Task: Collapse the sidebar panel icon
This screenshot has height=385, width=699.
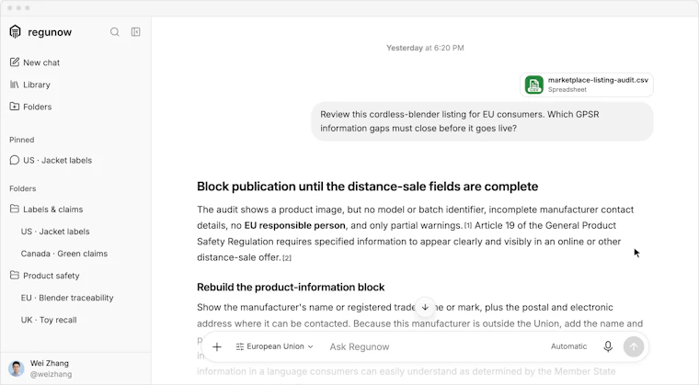Action: (135, 31)
